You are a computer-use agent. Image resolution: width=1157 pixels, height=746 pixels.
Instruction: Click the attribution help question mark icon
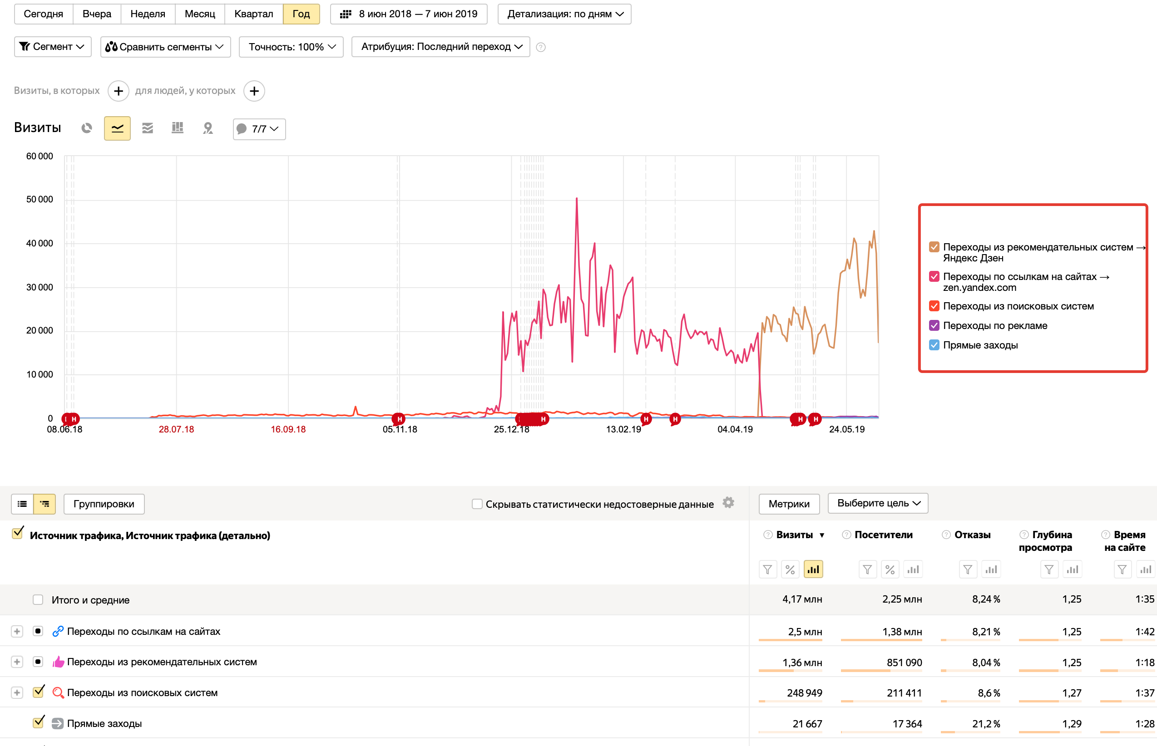(541, 47)
